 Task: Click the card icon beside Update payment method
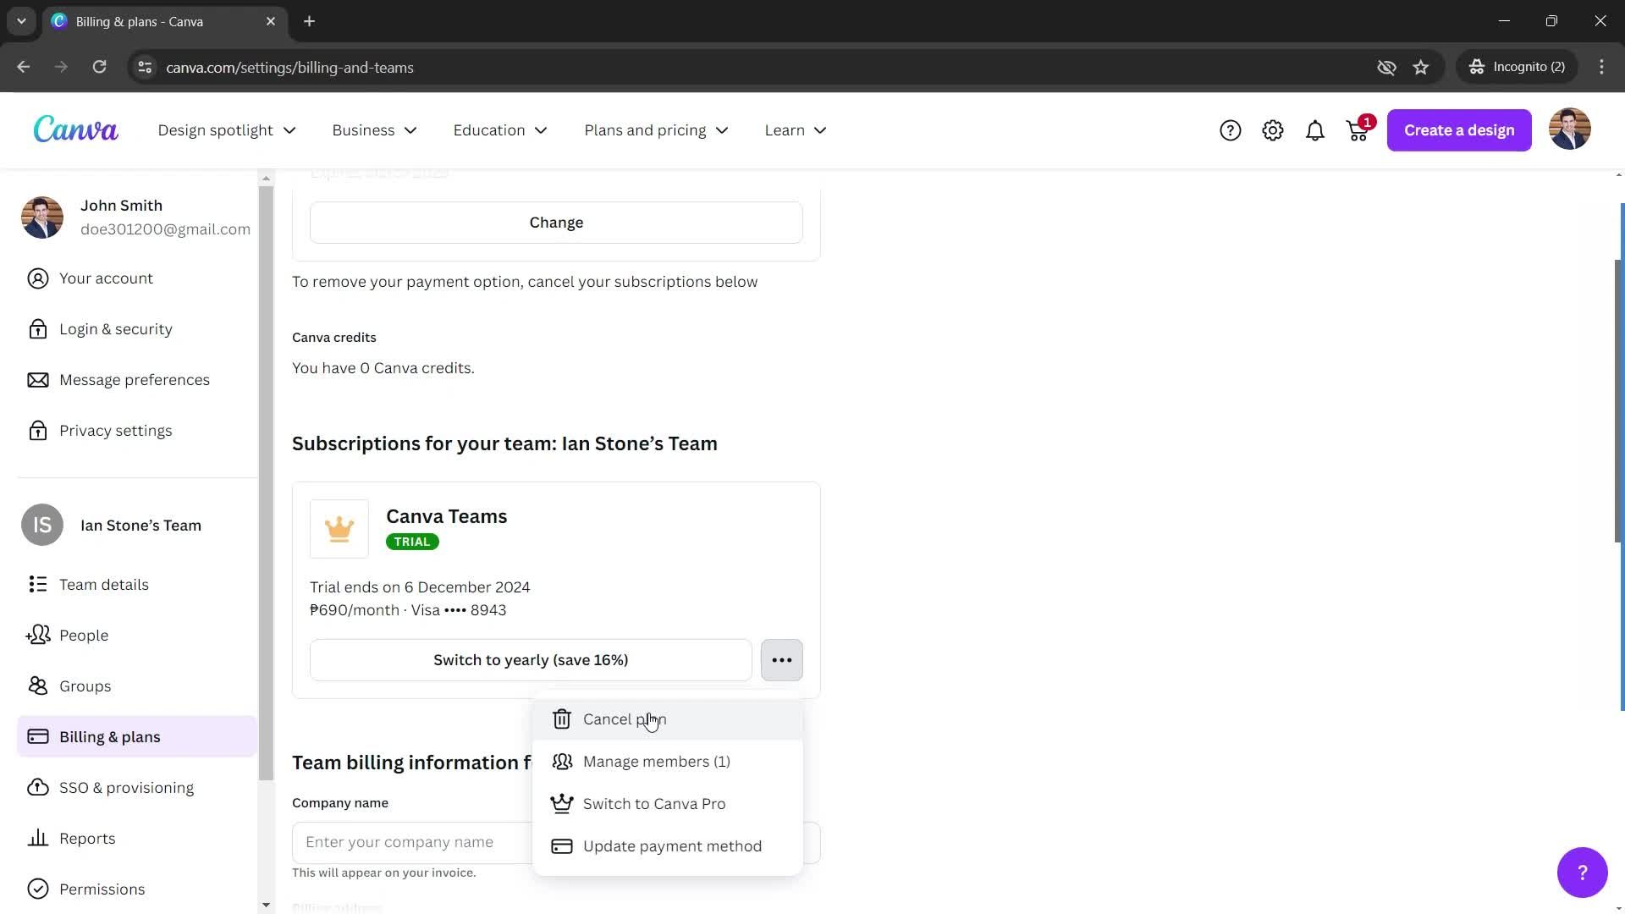click(561, 846)
